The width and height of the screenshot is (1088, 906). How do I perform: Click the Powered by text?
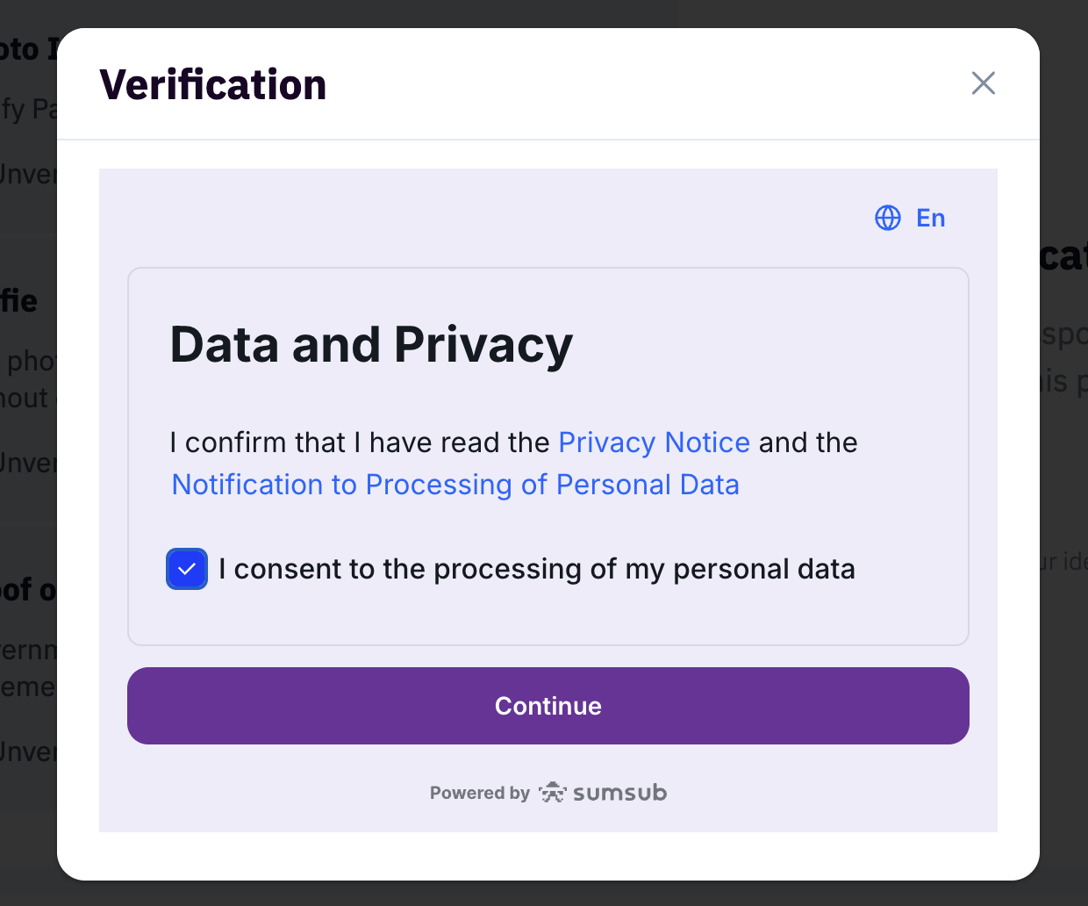479,793
